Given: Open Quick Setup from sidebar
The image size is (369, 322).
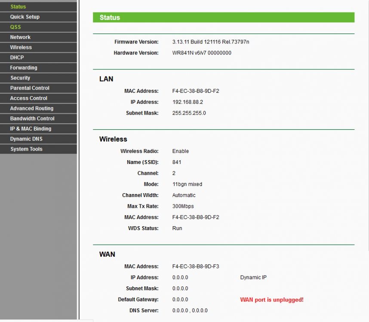Looking at the screenshot, I should point(25,17).
